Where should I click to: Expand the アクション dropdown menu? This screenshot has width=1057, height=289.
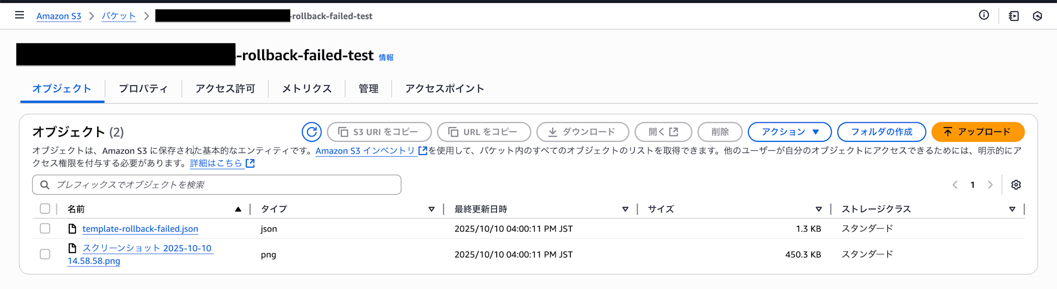790,132
